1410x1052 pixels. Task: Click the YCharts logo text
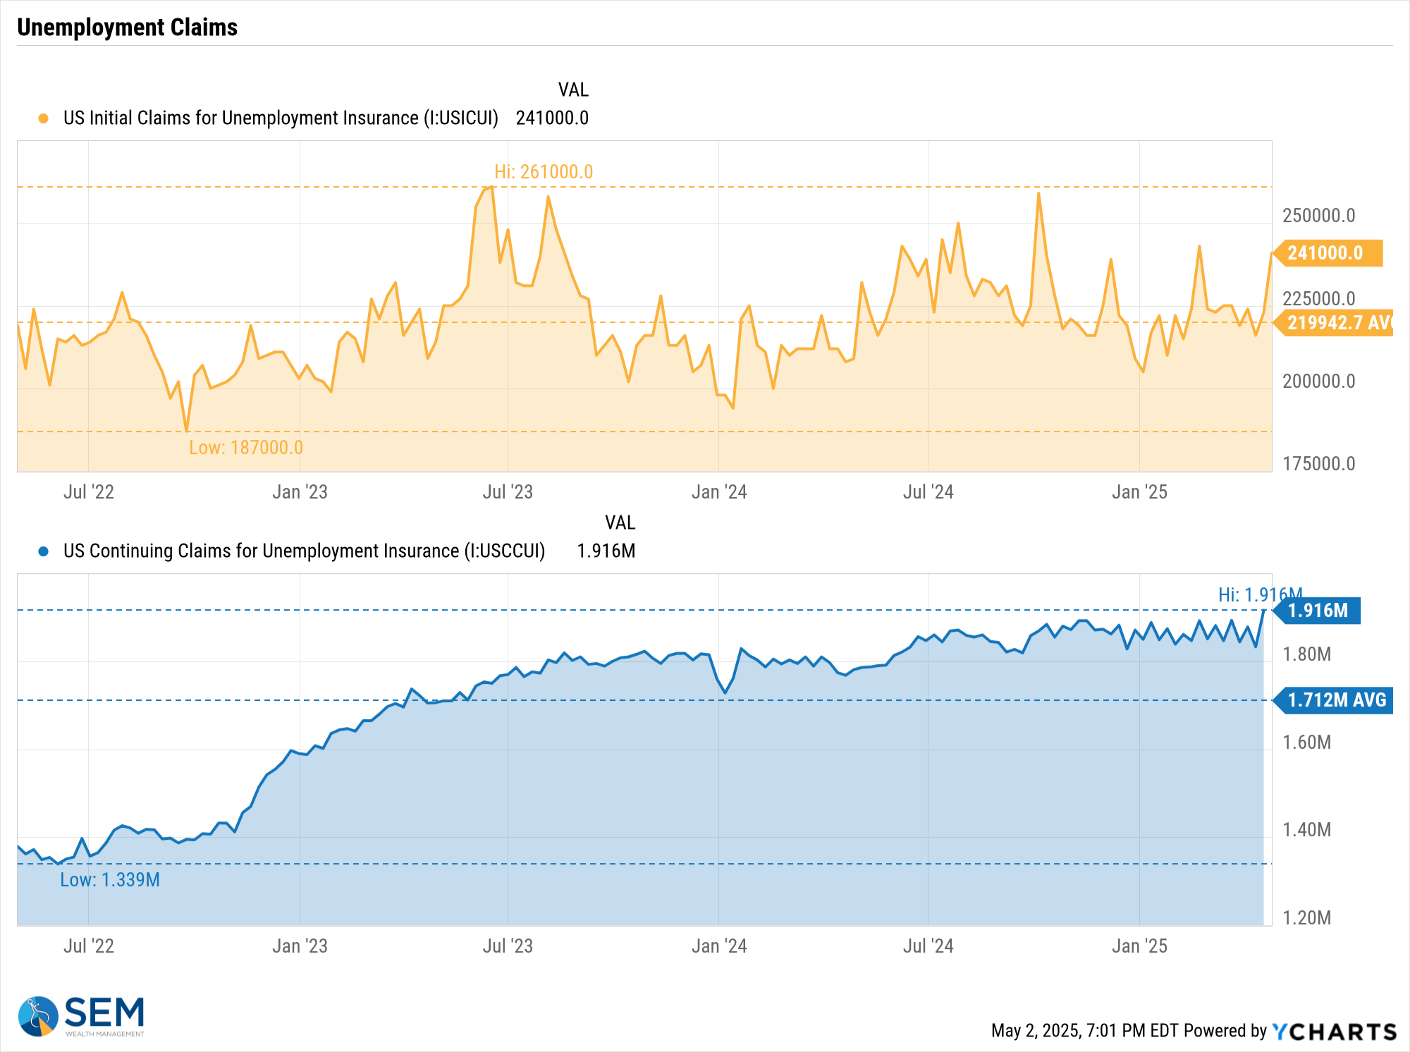1334,1032
